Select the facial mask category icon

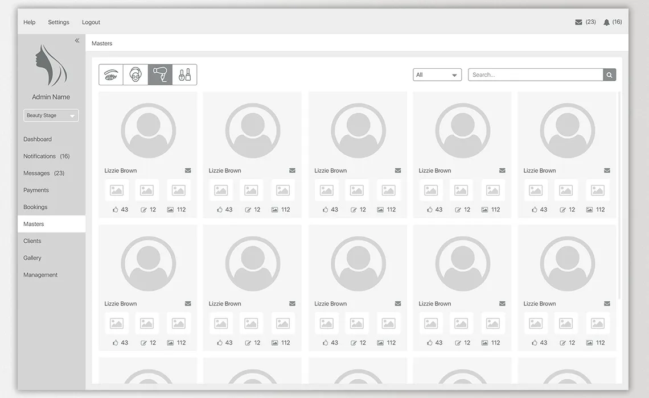(x=135, y=75)
